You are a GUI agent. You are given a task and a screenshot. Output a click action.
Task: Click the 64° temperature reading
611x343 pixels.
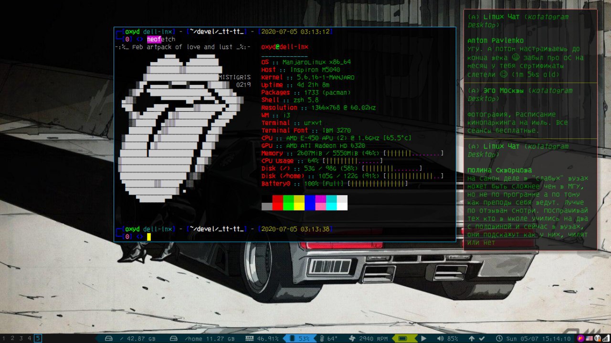pos(332,339)
